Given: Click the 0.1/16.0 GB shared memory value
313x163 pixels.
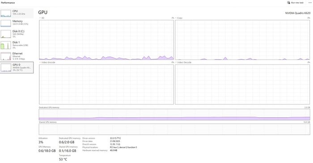Looking at the screenshot, I should (x=68, y=151).
